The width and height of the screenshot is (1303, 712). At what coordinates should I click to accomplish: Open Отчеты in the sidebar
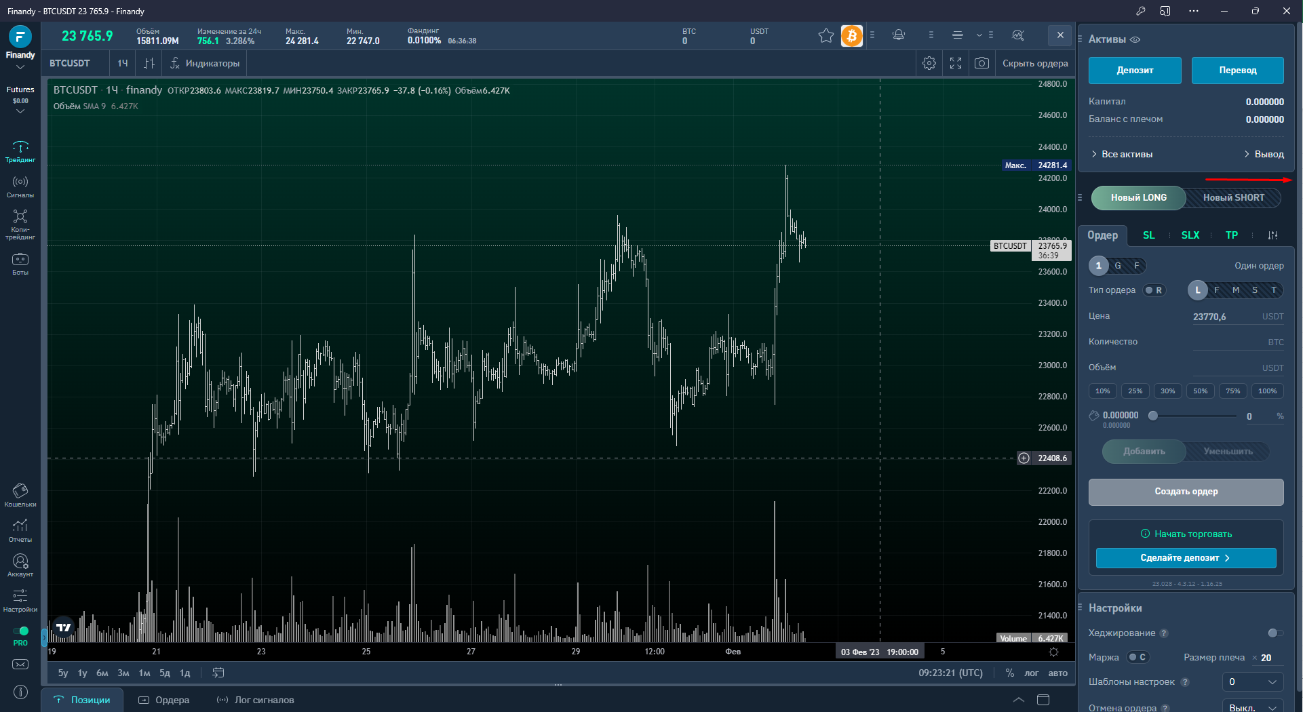pos(20,530)
